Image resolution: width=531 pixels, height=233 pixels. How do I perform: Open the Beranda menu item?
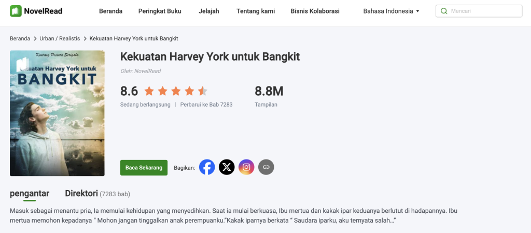click(110, 11)
